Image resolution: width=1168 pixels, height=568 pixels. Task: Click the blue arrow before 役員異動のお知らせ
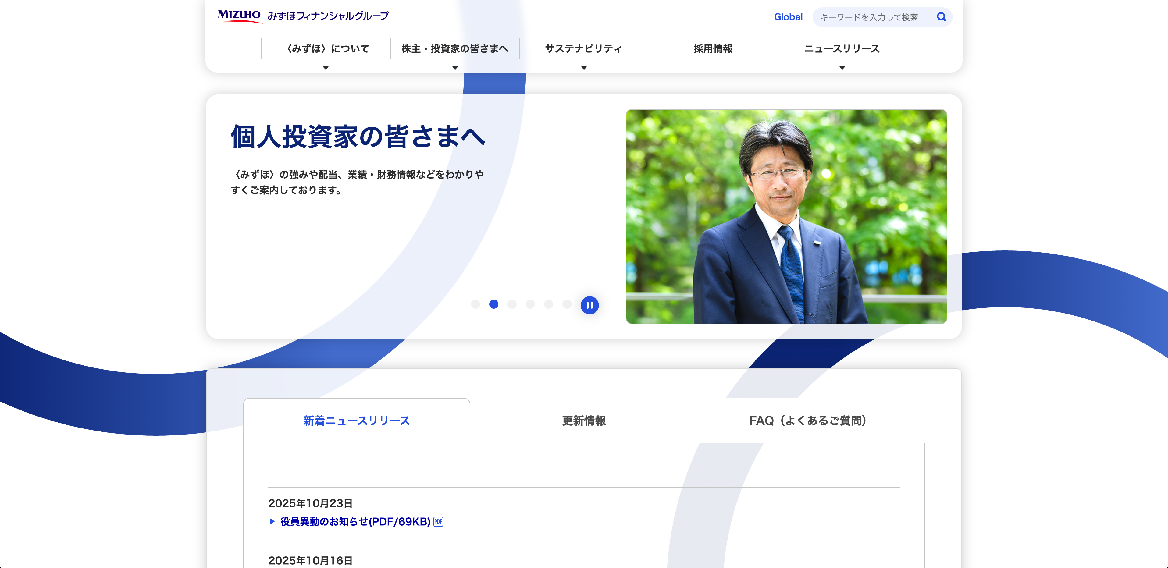pyautogui.click(x=272, y=521)
